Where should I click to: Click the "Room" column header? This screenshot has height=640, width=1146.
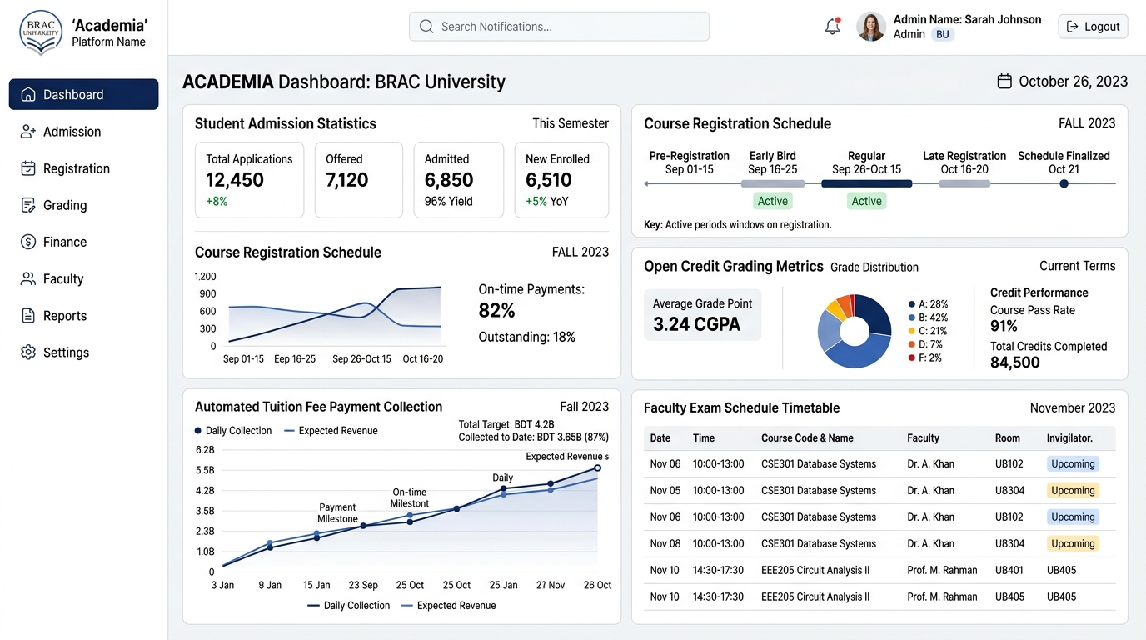click(1008, 438)
